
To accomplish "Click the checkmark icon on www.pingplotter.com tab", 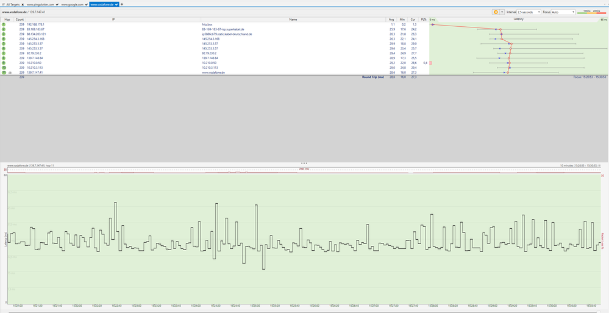I will (57, 4).
